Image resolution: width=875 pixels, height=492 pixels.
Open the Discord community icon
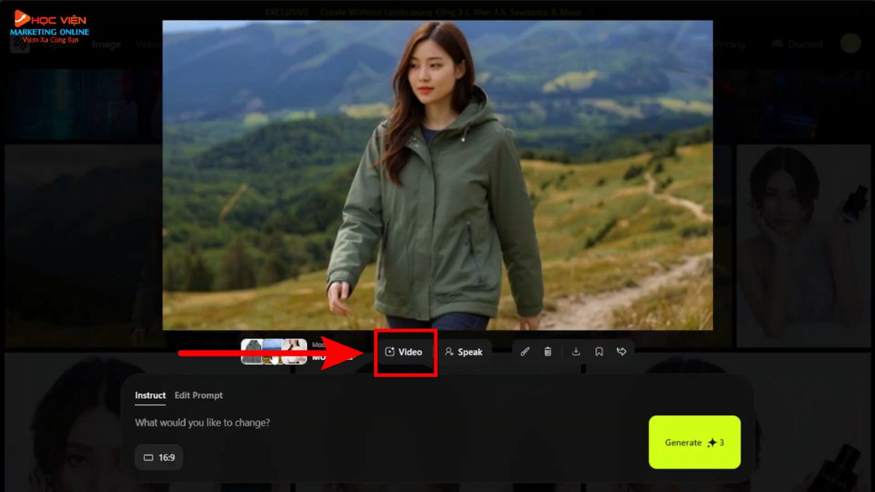click(796, 44)
